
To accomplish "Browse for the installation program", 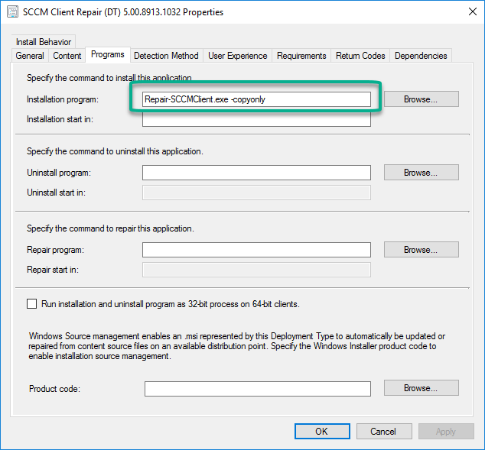I will (421, 99).
